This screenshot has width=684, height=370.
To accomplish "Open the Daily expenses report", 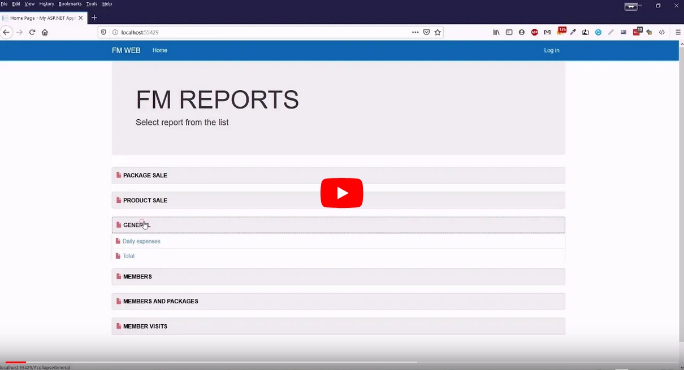I will (x=141, y=241).
